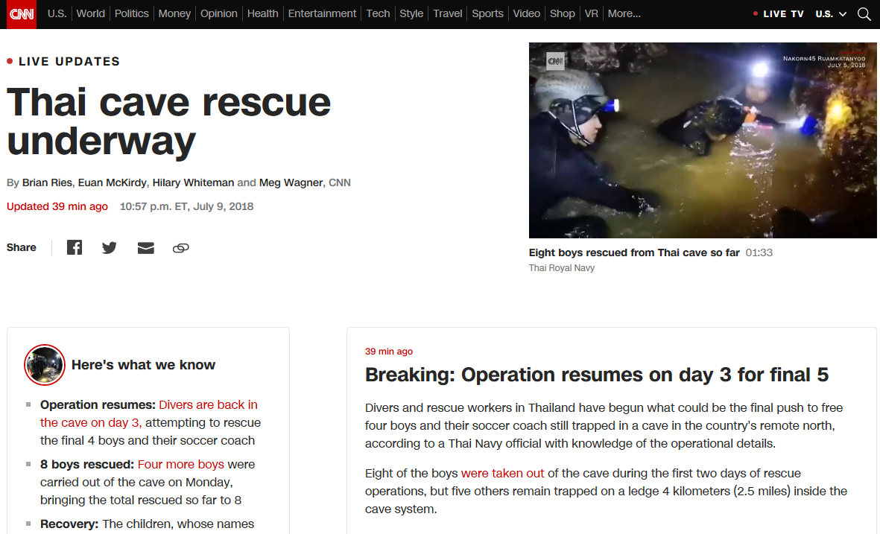
Task: Open 'Breaking: Operation resumes on day 3' post
Action: (x=597, y=375)
